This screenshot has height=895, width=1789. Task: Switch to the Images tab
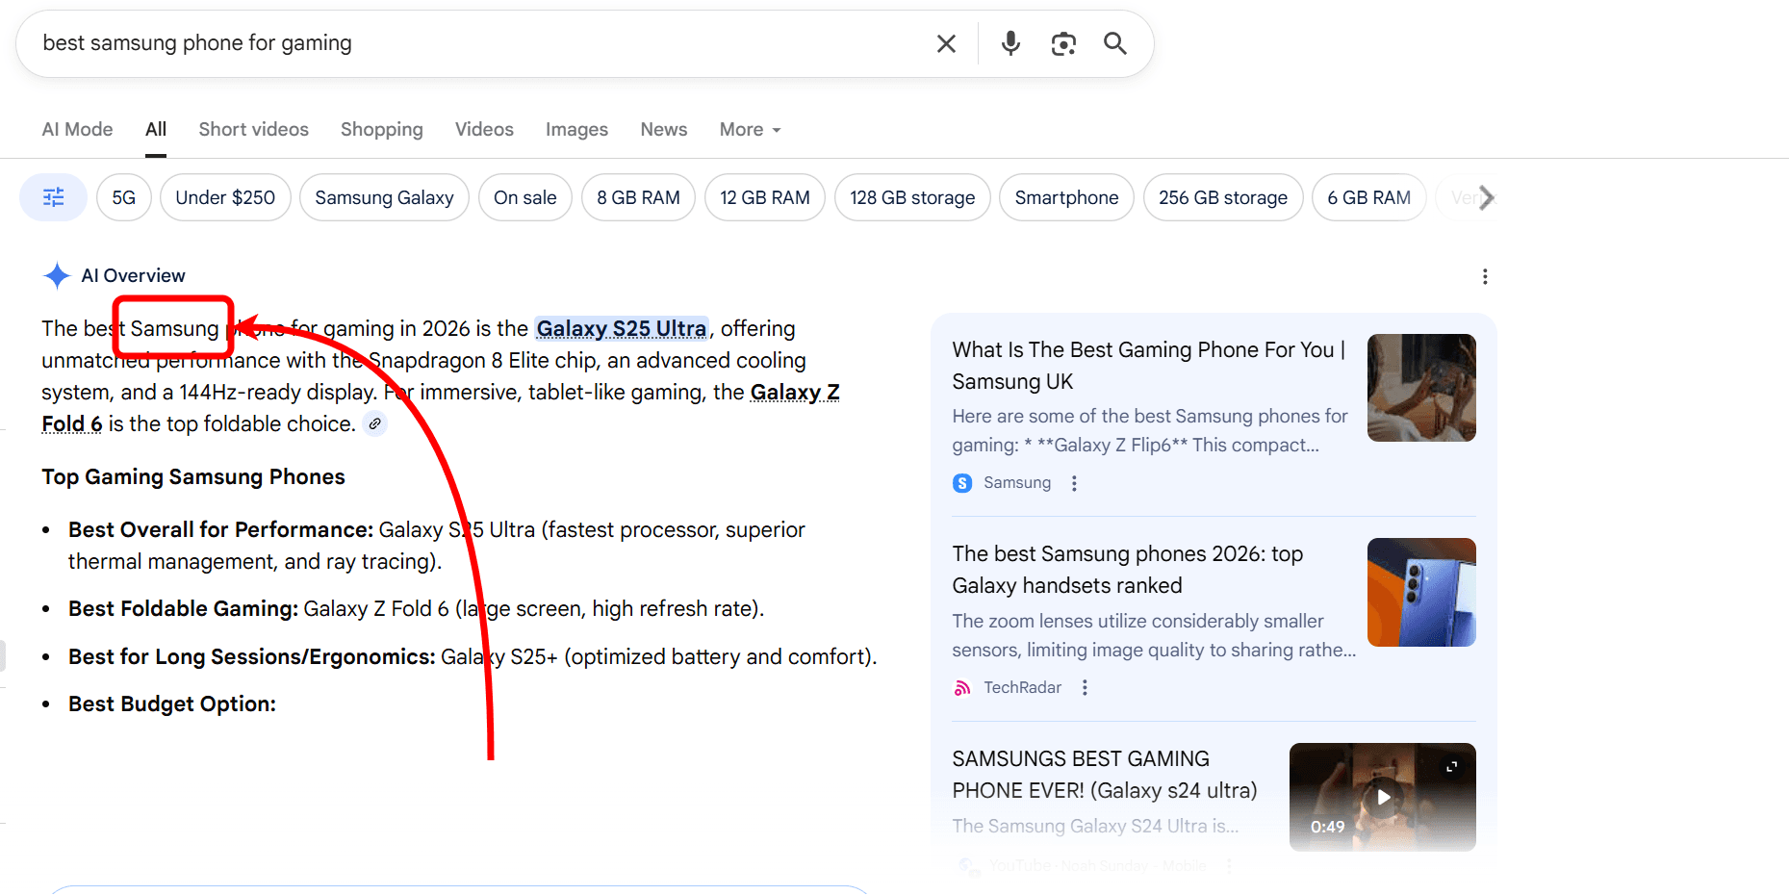pyautogui.click(x=575, y=129)
